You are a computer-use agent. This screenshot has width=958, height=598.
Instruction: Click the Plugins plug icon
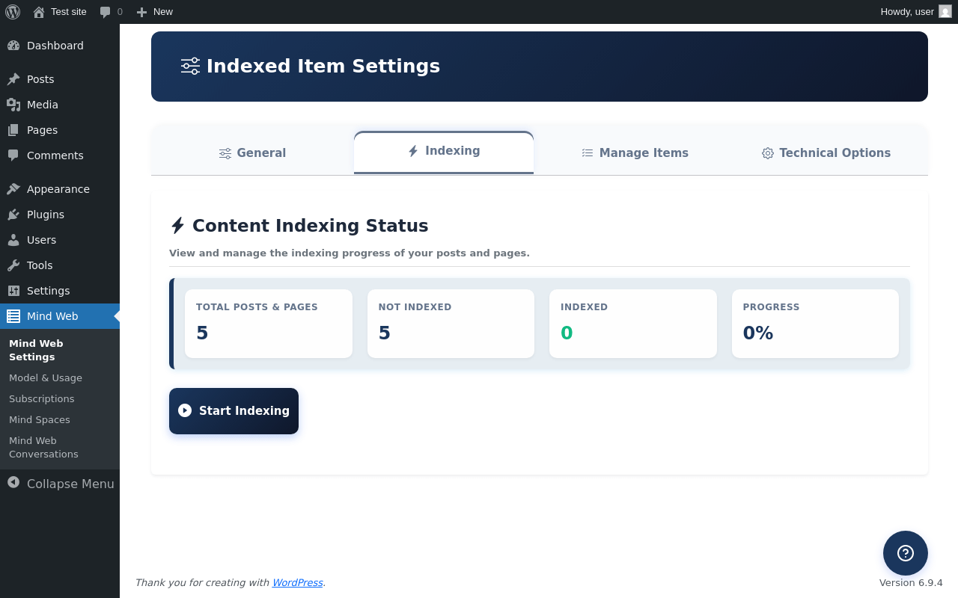[13, 215]
